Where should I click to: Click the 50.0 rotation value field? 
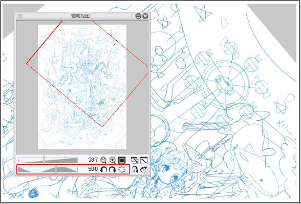tap(93, 169)
